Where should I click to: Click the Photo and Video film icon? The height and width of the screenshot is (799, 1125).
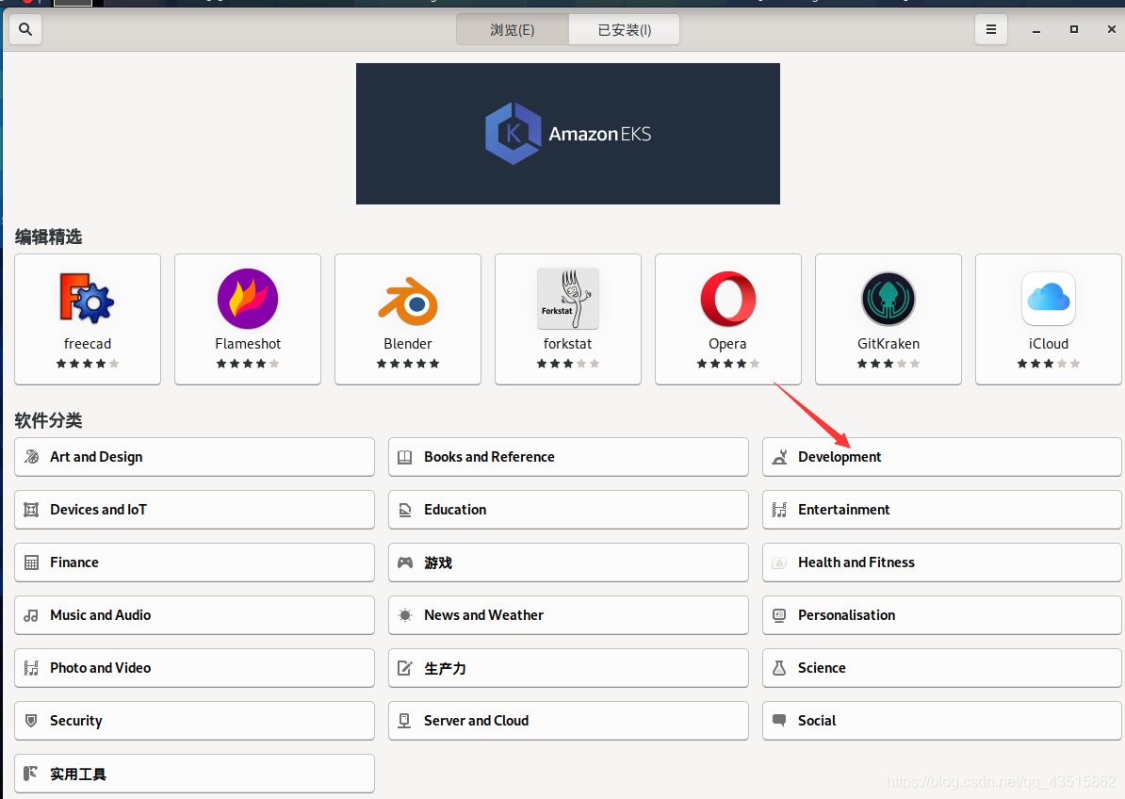pos(31,668)
